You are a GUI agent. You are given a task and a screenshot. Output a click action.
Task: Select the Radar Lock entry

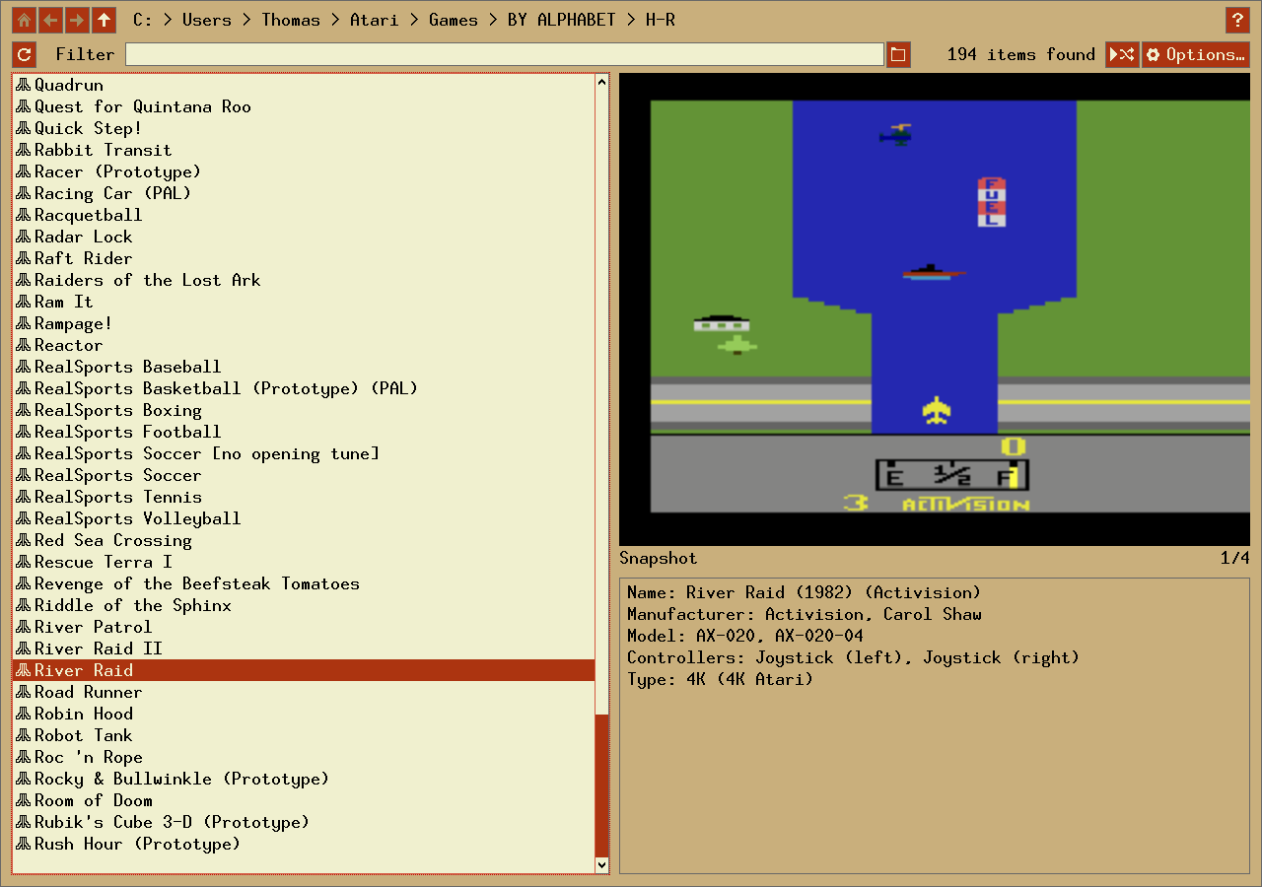point(304,237)
